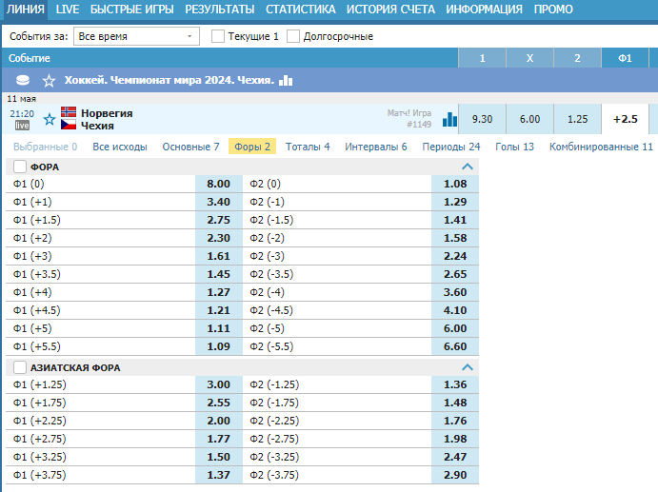Click the Czech flag icon
658x492 pixels.
(69, 125)
